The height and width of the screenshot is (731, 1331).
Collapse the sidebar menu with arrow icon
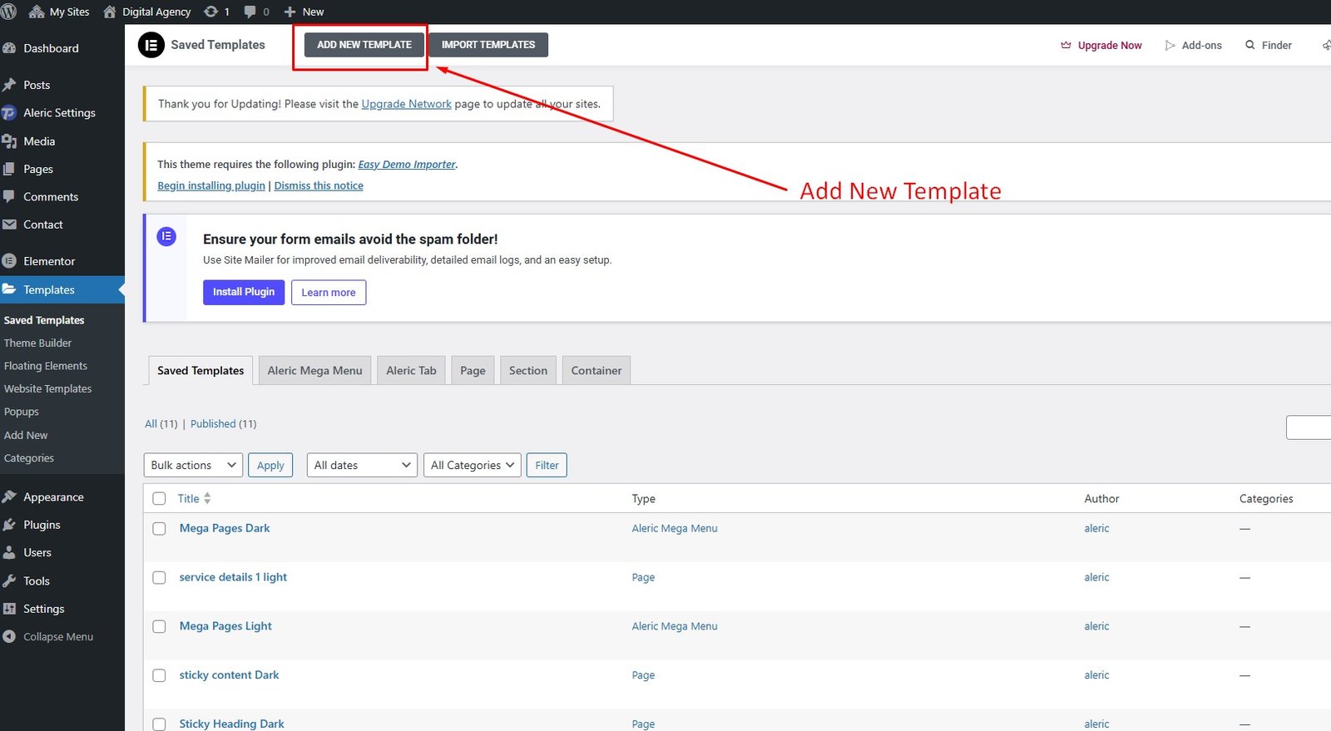pos(9,637)
